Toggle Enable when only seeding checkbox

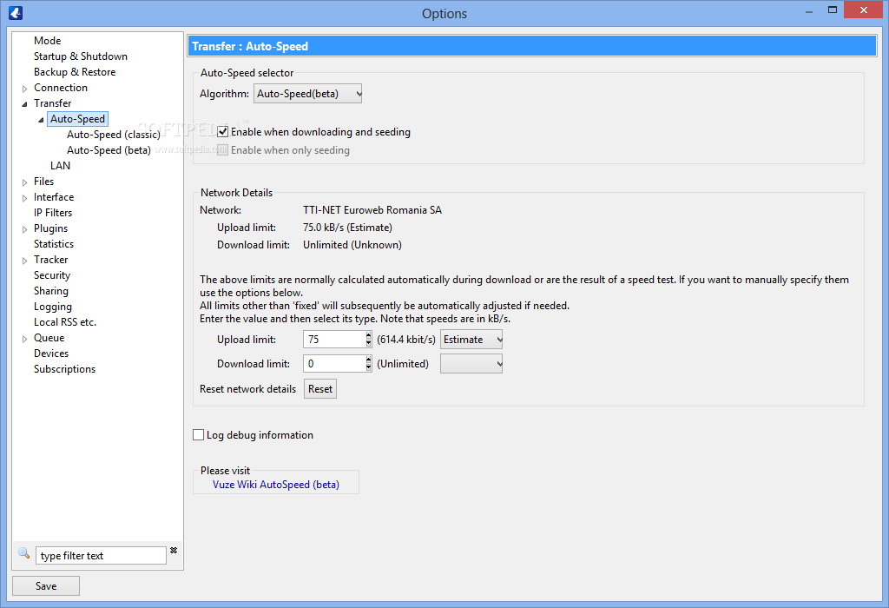(x=223, y=149)
